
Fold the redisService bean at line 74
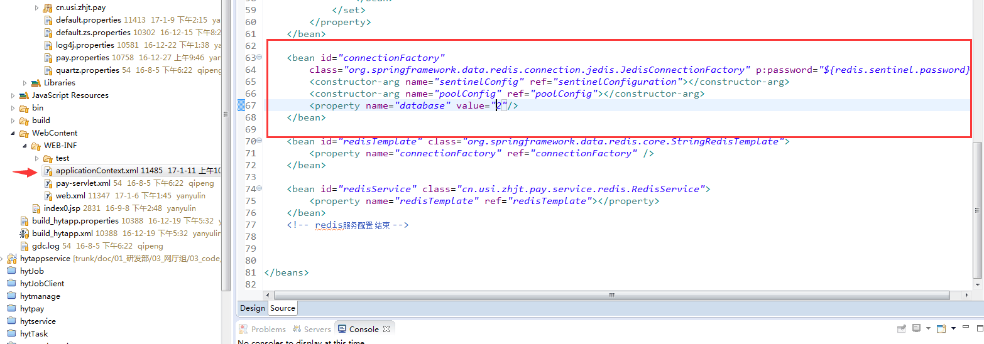tap(260, 189)
